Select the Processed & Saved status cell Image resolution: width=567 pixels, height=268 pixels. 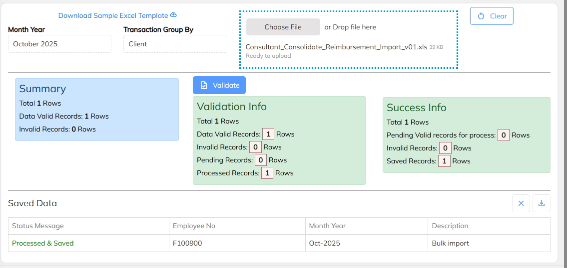pos(43,244)
